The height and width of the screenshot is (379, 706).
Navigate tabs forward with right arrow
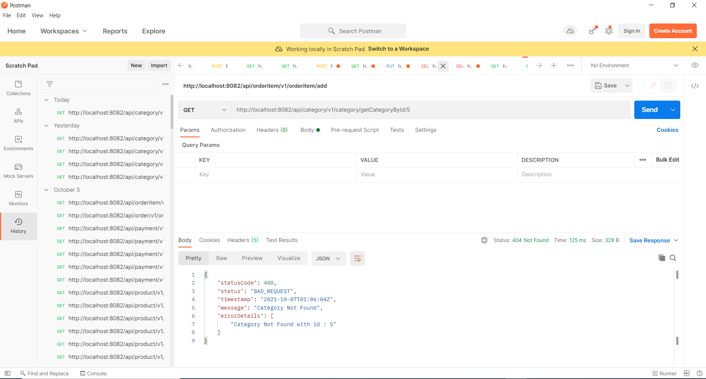(539, 65)
